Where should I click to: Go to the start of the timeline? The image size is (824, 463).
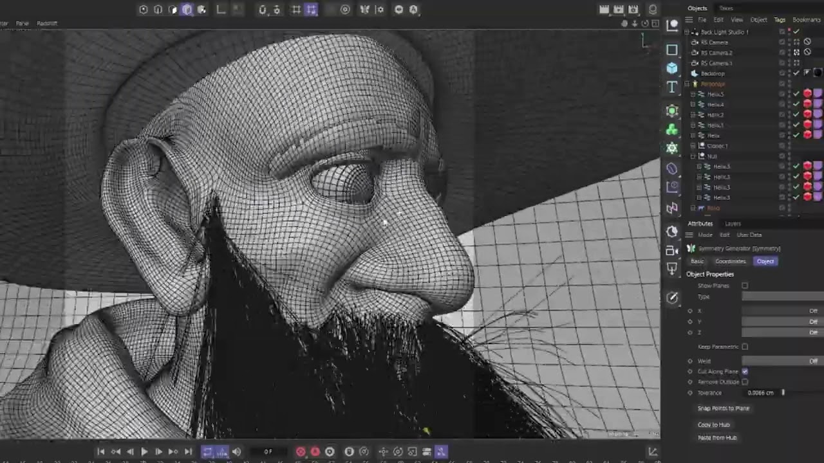[x=101, y=452]
